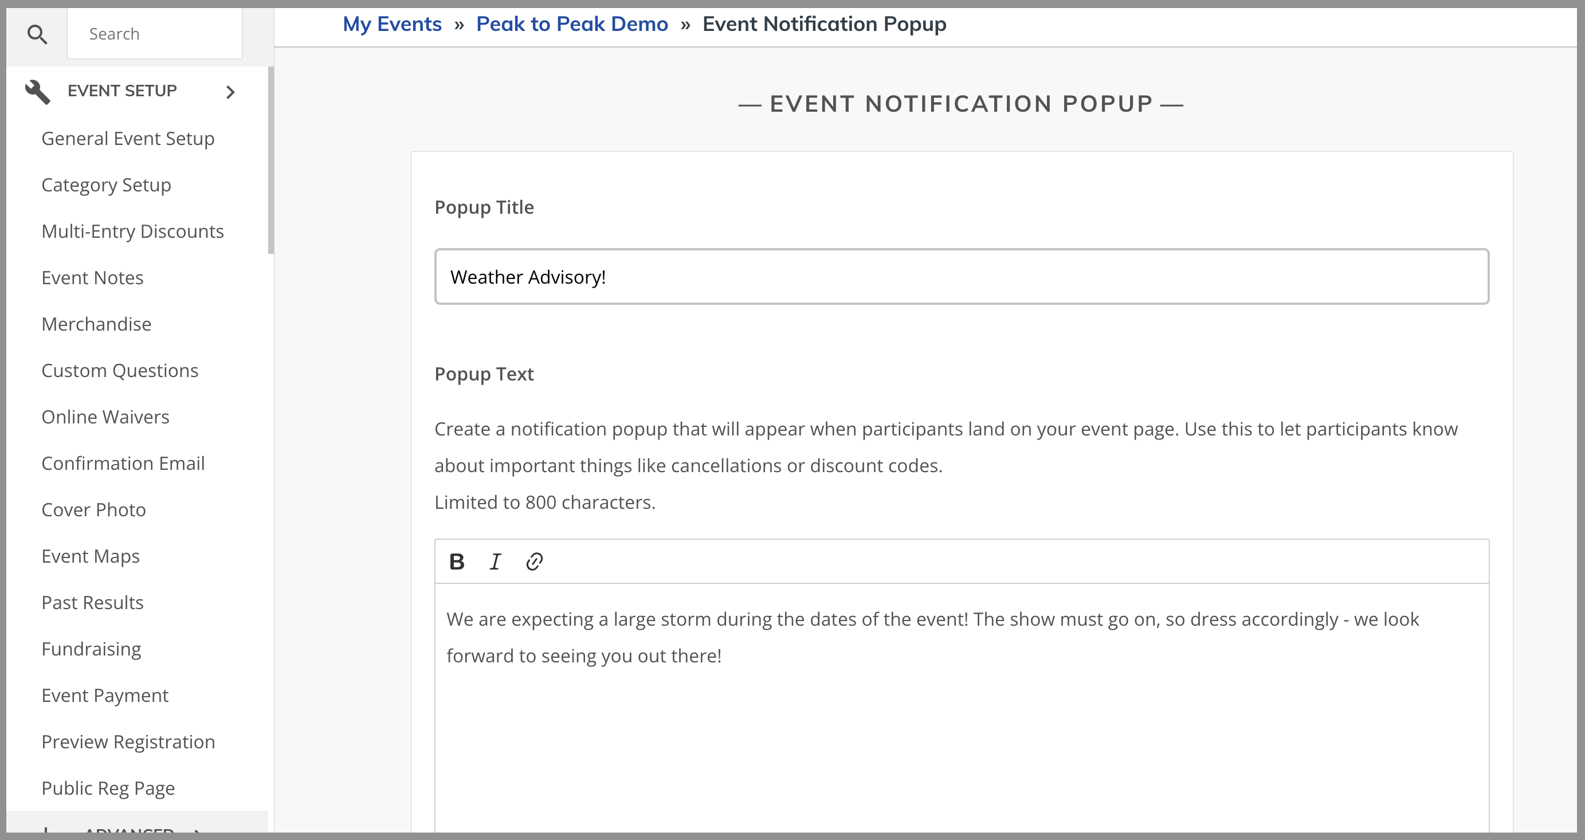Open Category Setup page

tap(107, 185)
